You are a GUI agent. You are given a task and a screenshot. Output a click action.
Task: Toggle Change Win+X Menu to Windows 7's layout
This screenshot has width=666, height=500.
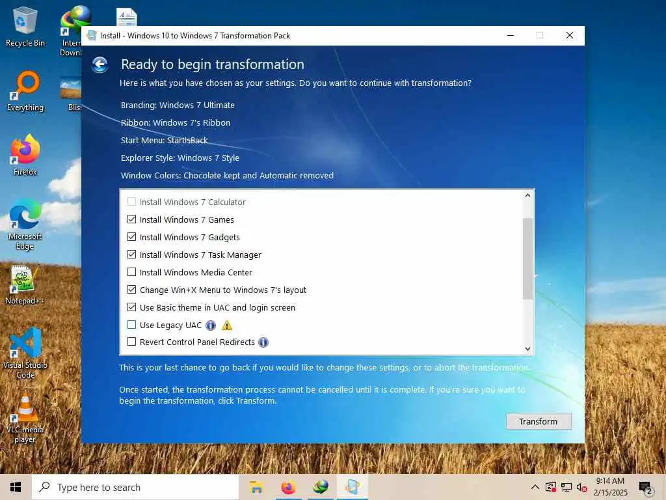coord(131,290)
